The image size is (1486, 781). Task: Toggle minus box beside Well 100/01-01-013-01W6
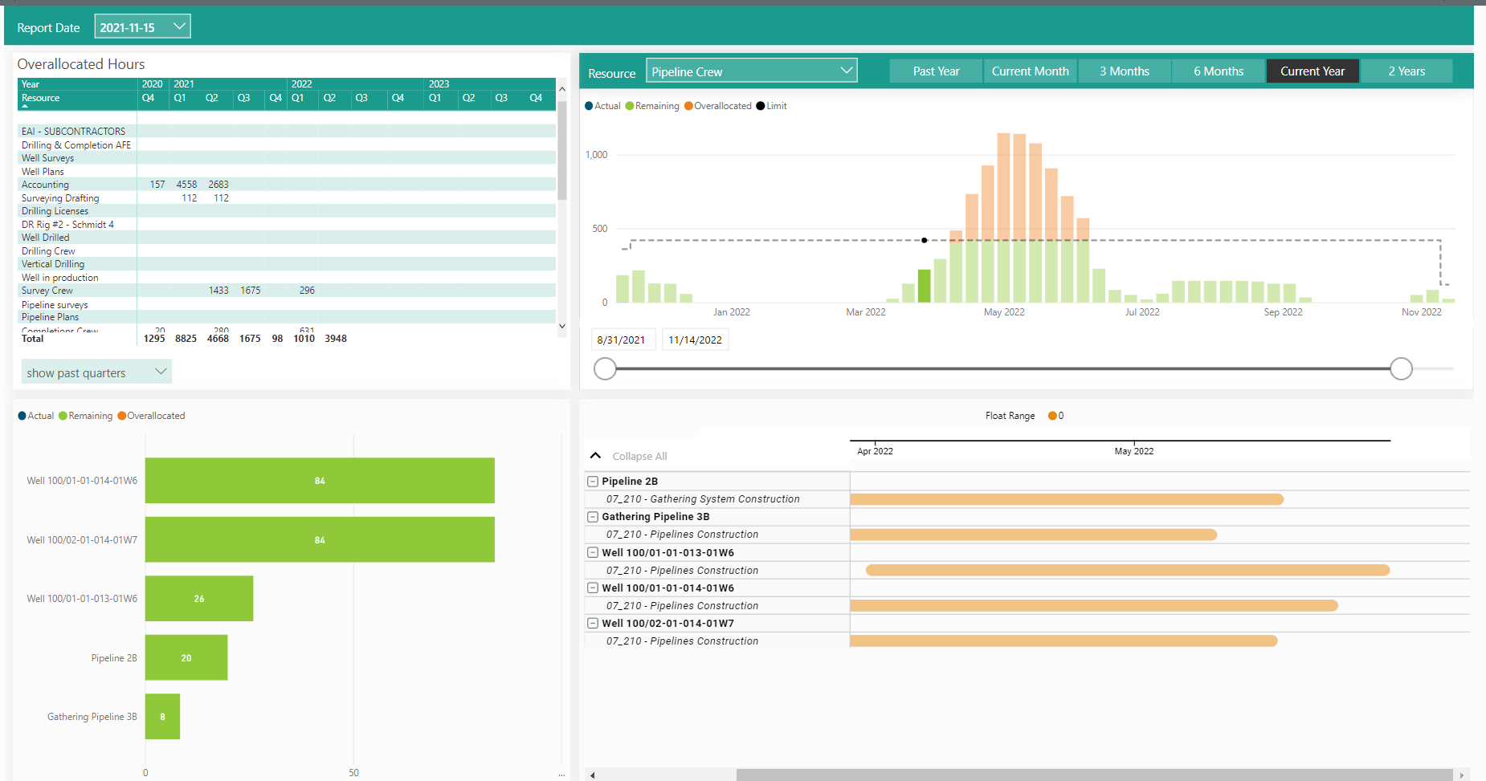click(x=593, y=552)
